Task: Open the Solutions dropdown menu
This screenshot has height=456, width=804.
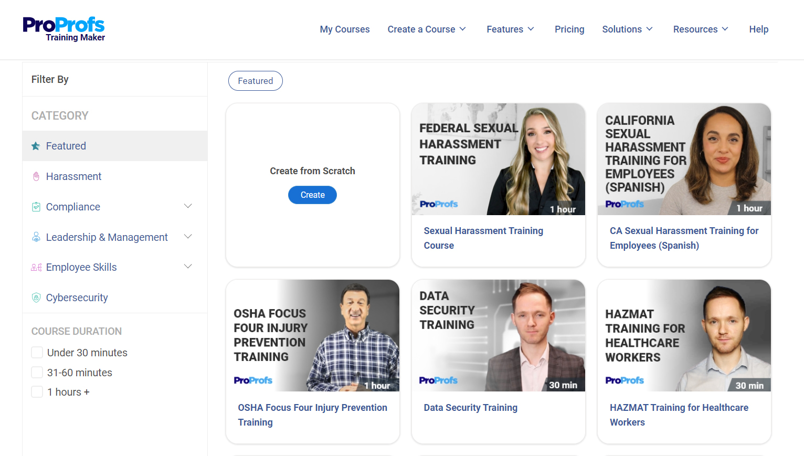Action: 627,29
